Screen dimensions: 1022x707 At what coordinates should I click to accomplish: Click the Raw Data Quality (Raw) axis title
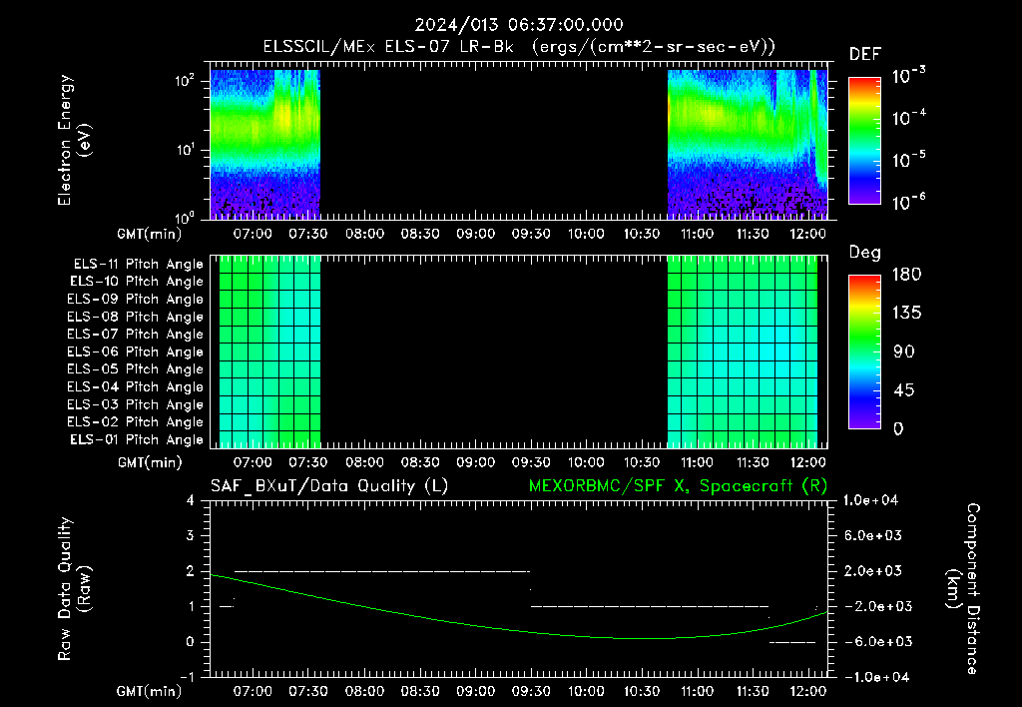pyautogui.click(x=74, y=589)
